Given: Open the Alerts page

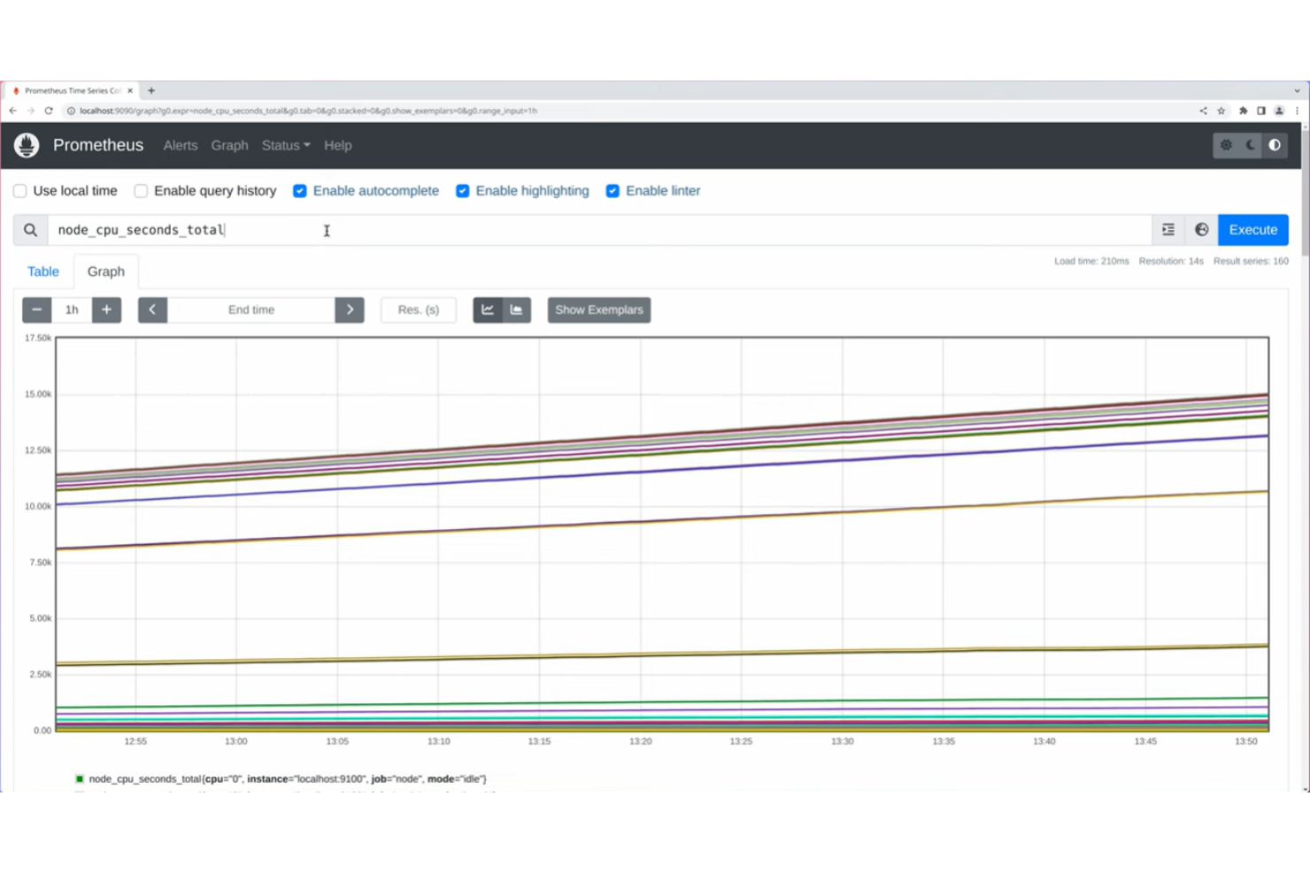Looking at the screenshot, I should 181,145.
